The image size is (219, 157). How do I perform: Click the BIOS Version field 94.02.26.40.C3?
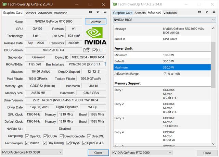[53, 50]
